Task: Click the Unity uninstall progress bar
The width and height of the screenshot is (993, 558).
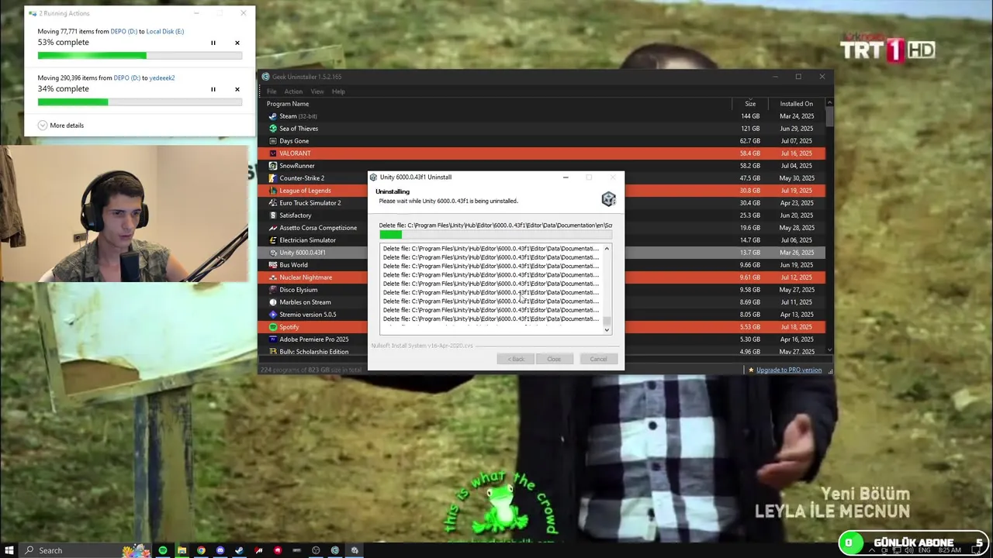Action: coord(496,235)
